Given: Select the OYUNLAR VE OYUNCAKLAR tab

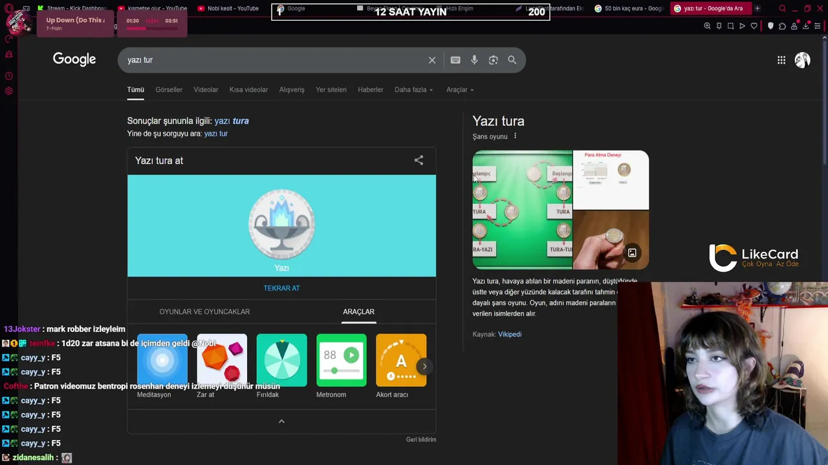Looking at the screenshot, I should [x=204, y=311].
